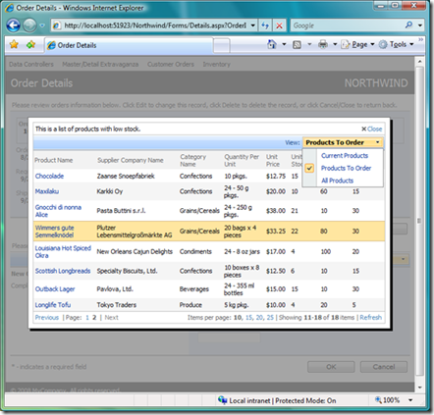Open the Page menu
Viewport: 434px width, 415px height.
(x=357, y=44)
